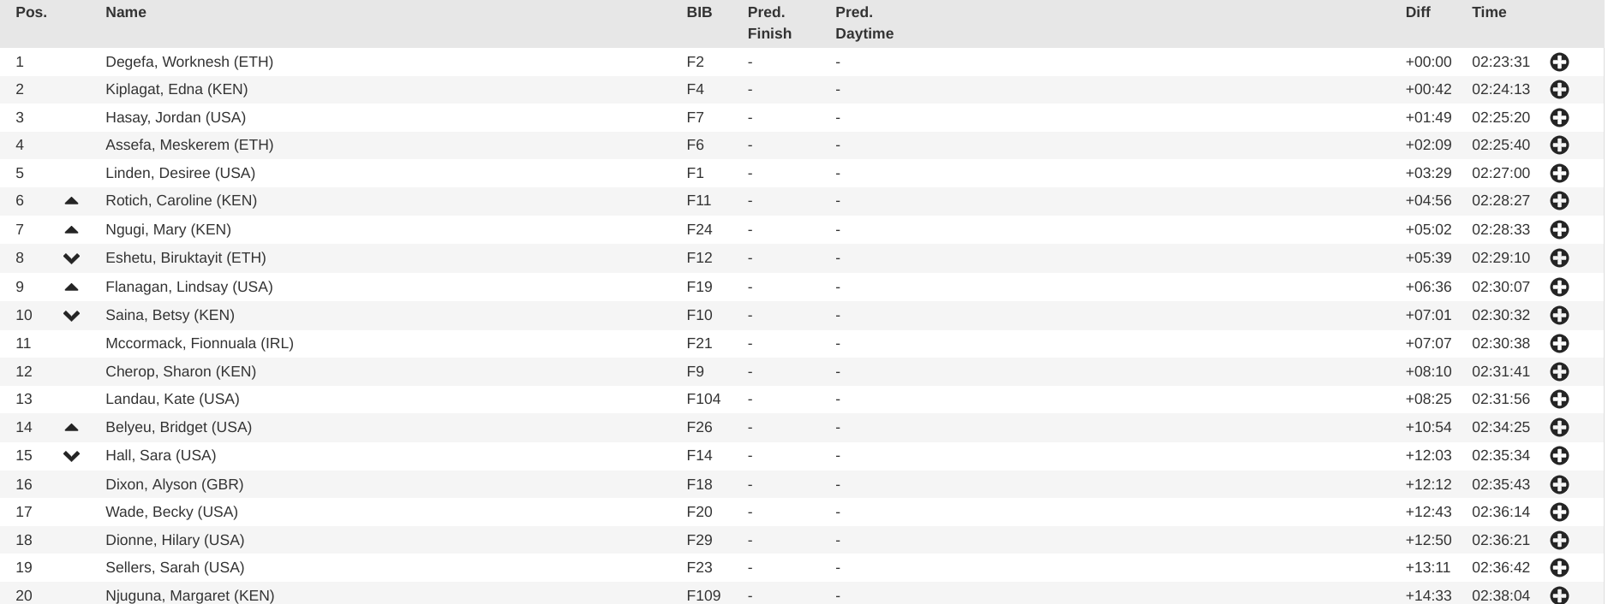This screenshot has height=604, width=1608.
Task: Expand details for Degefa, Worknesh with plus icon
Action: [1559, 62]
